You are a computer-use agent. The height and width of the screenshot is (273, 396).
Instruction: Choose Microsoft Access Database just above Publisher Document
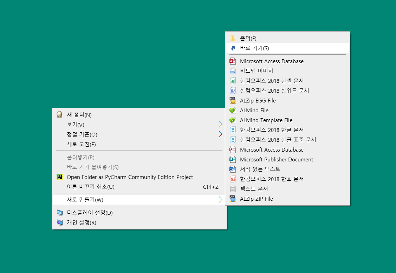(x=288, y=149)
